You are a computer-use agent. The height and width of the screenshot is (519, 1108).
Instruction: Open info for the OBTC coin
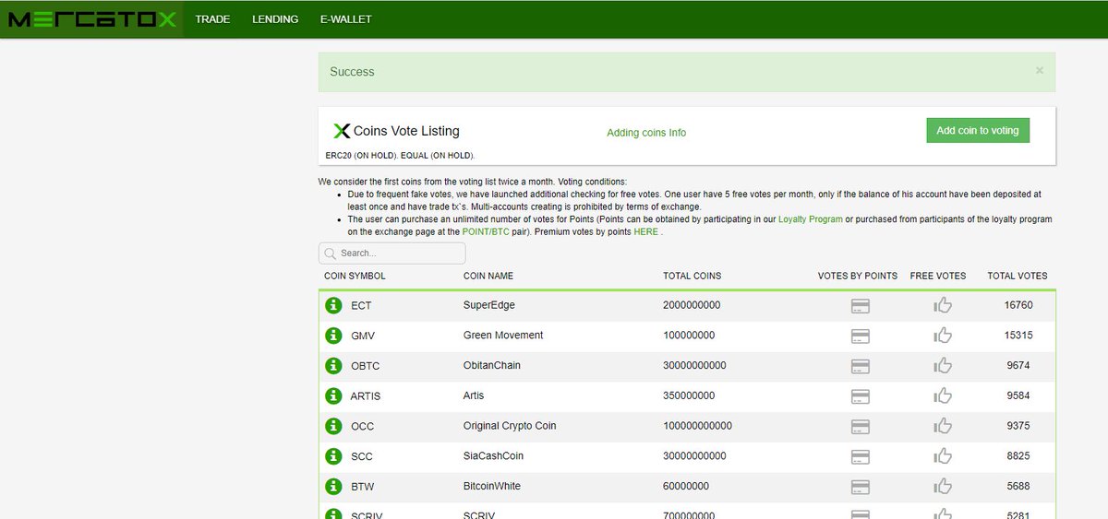(333, 366)
